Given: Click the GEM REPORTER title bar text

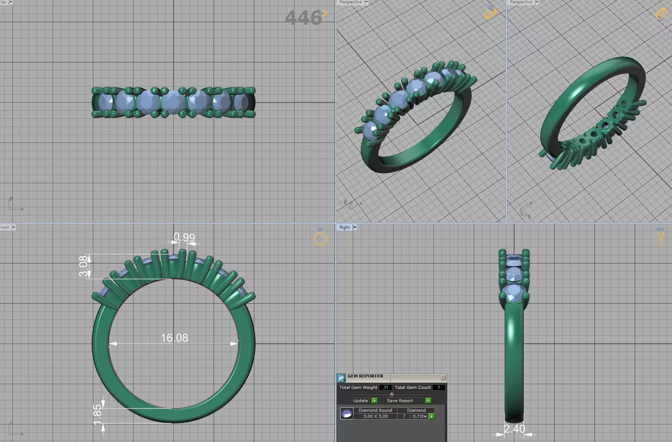Looking at the screenshot, I should [365, 376].
